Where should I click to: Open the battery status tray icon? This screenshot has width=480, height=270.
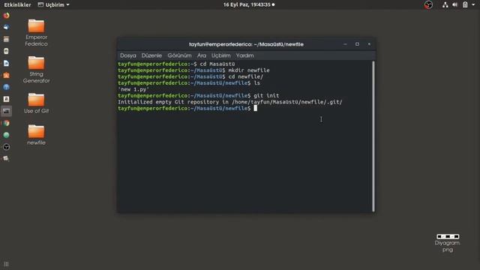pyautogui.click(x=465, y=4)
